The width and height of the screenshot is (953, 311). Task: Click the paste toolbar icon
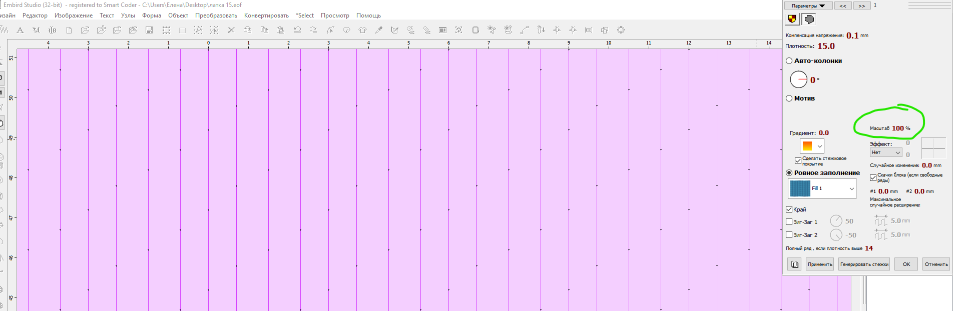(x=280, y=30)
